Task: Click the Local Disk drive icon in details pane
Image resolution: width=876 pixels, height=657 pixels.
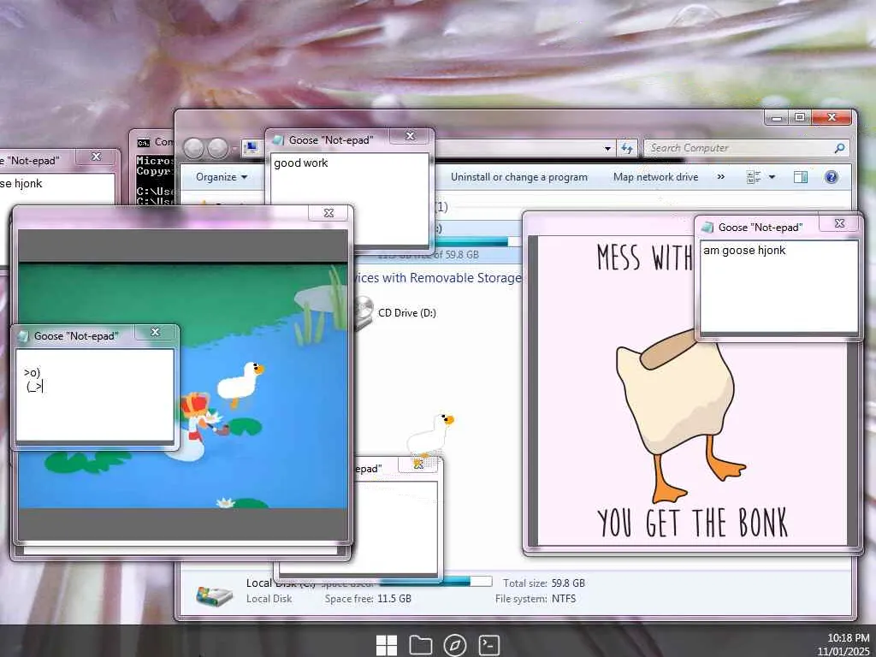Action: click(x=215, y=595)
